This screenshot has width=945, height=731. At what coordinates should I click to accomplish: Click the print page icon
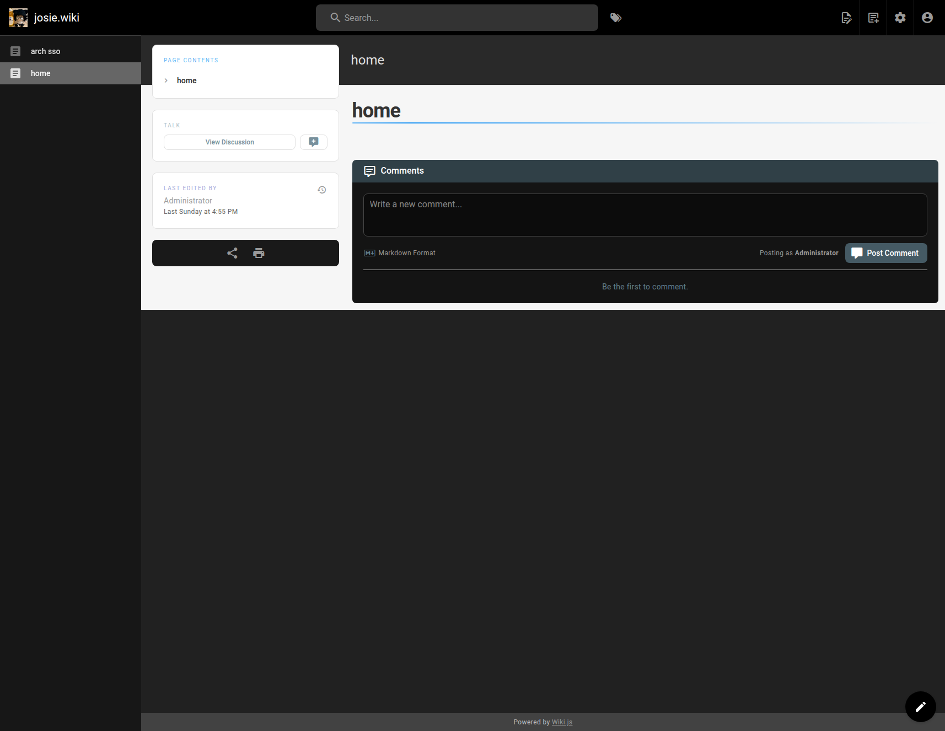click(259, 253)
